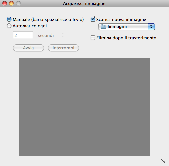Close the Acquisisci immagine window

5,3
